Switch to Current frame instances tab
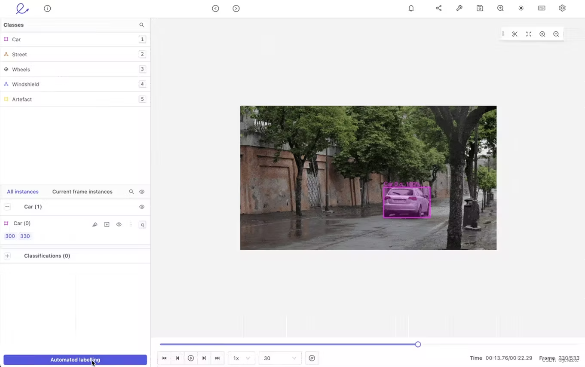Image resolution: width=585 pixels, height=367 pixels. tap(82, 192)
